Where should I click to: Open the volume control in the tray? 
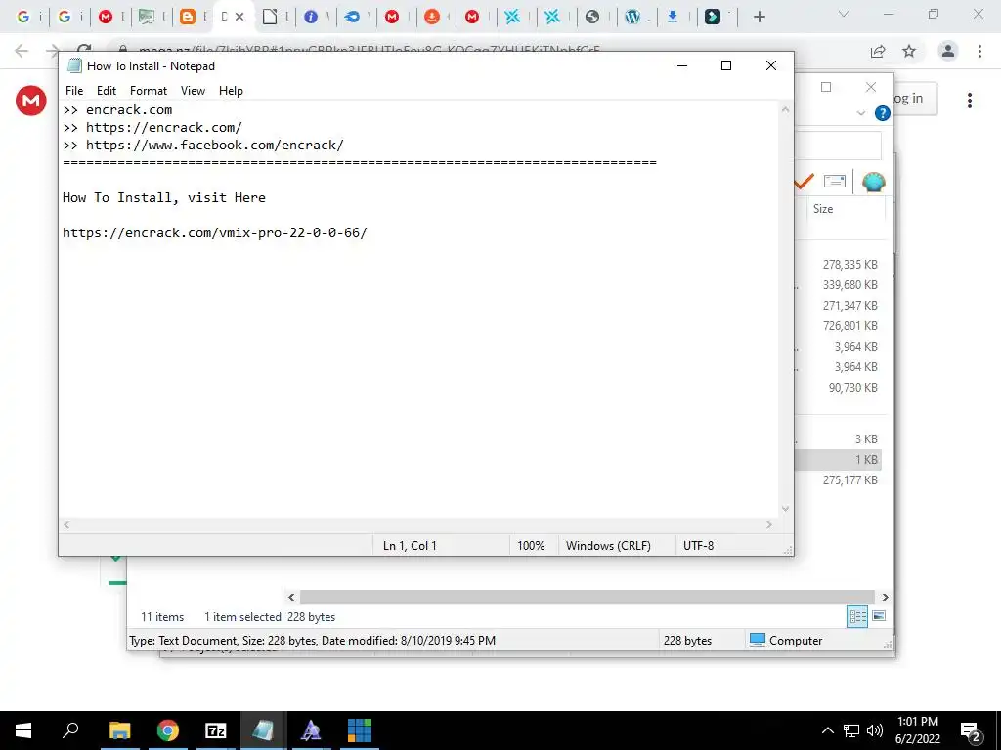tap(875, 730)
